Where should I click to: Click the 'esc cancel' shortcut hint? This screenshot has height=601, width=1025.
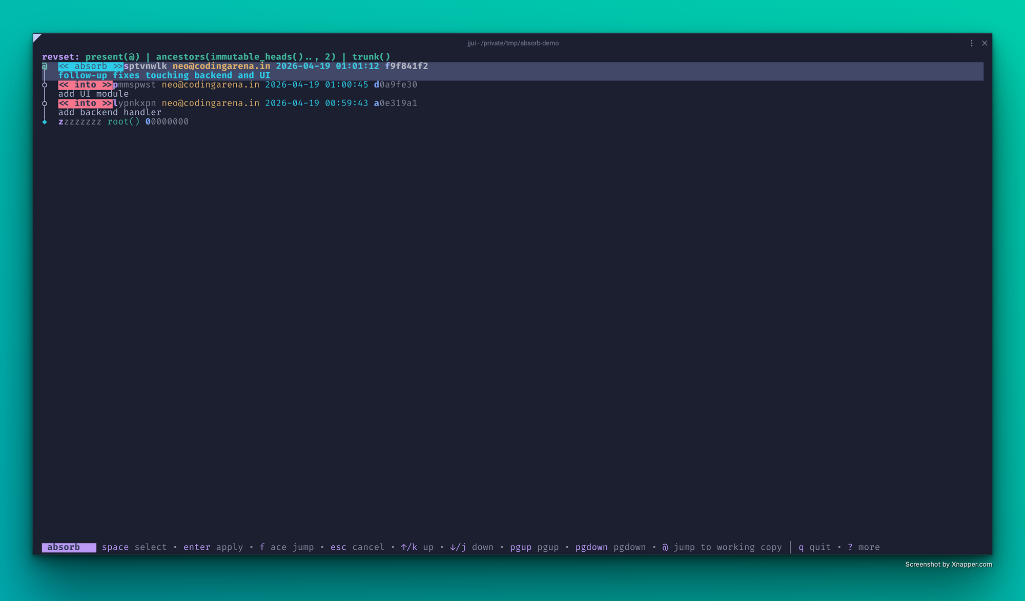pyautogui.click(x=357, y=547)
